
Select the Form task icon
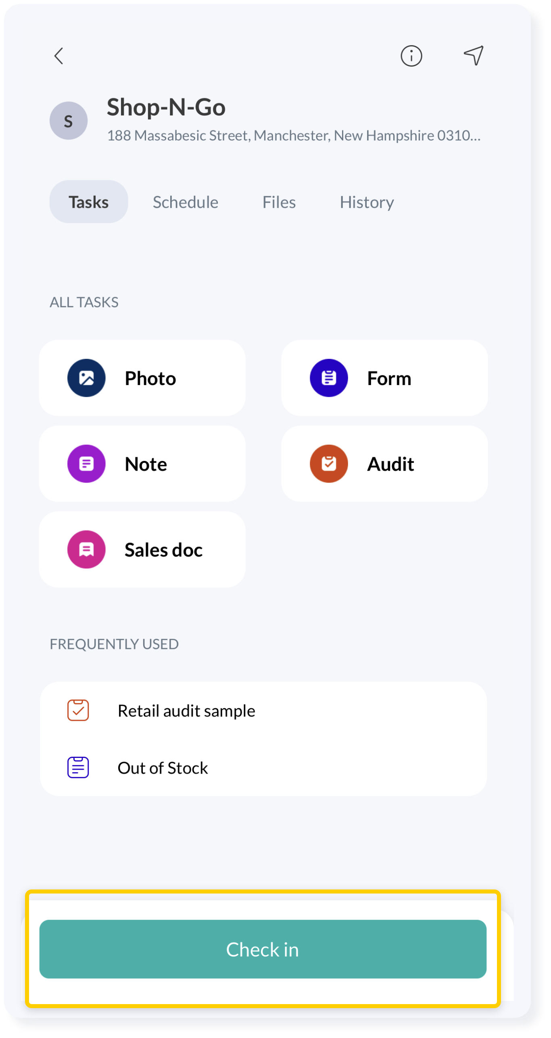coord(329,378)
